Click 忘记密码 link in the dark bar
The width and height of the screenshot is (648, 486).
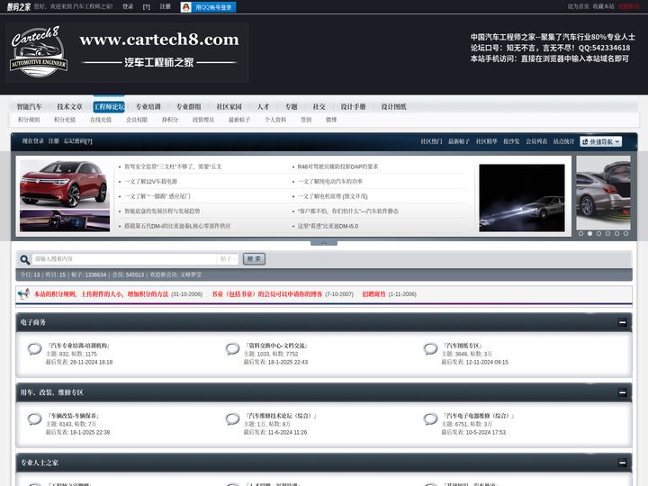(78, 141)
